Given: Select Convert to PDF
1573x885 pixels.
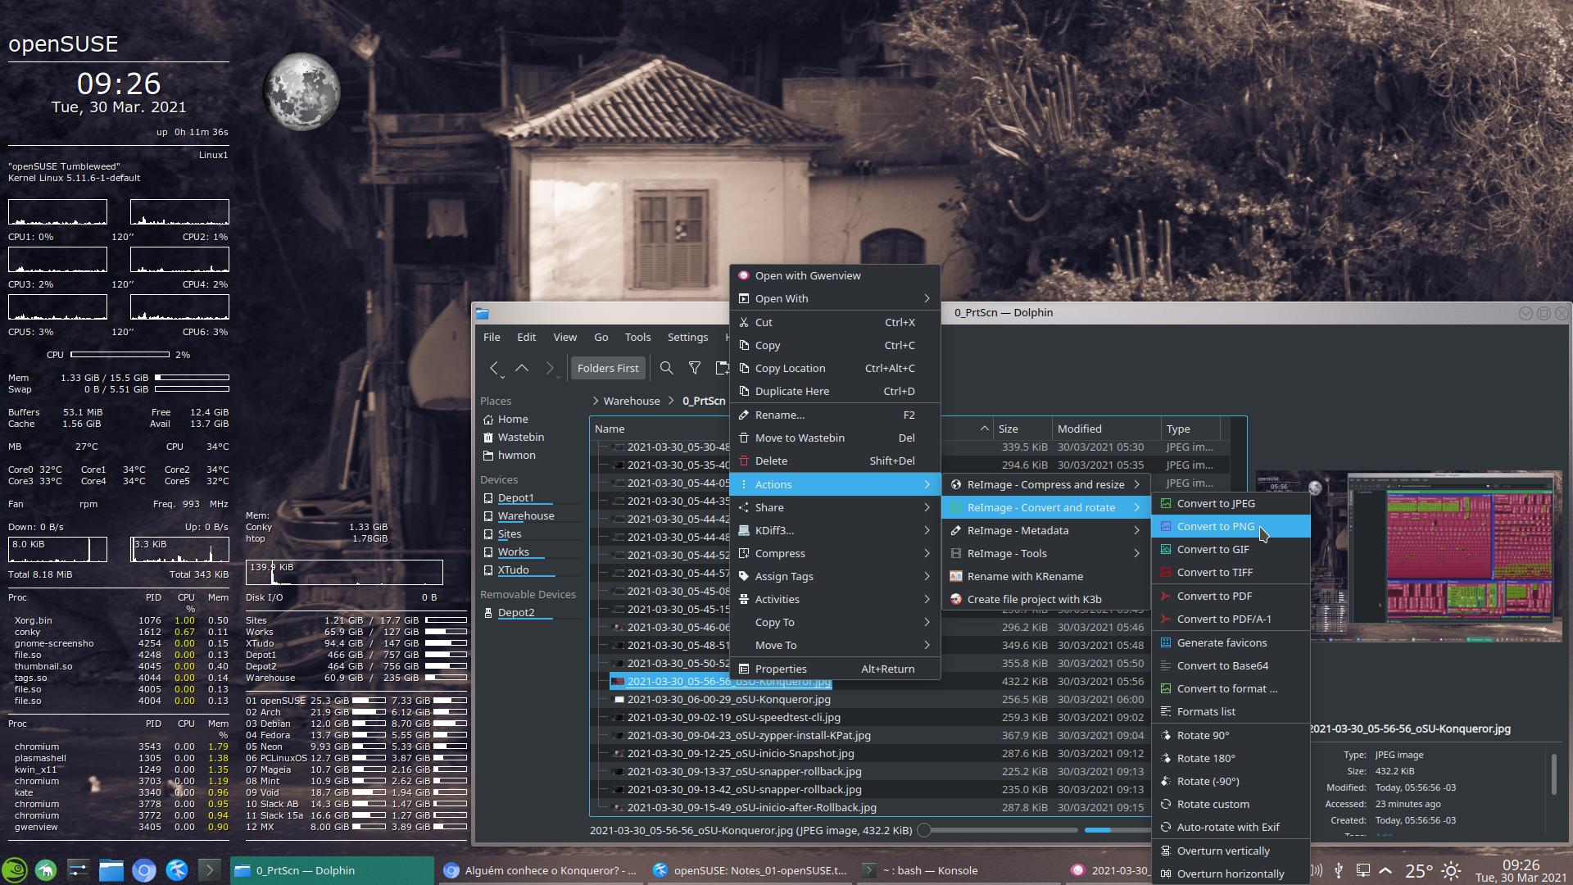Looking at the screenshot, I should (1231, 596).
